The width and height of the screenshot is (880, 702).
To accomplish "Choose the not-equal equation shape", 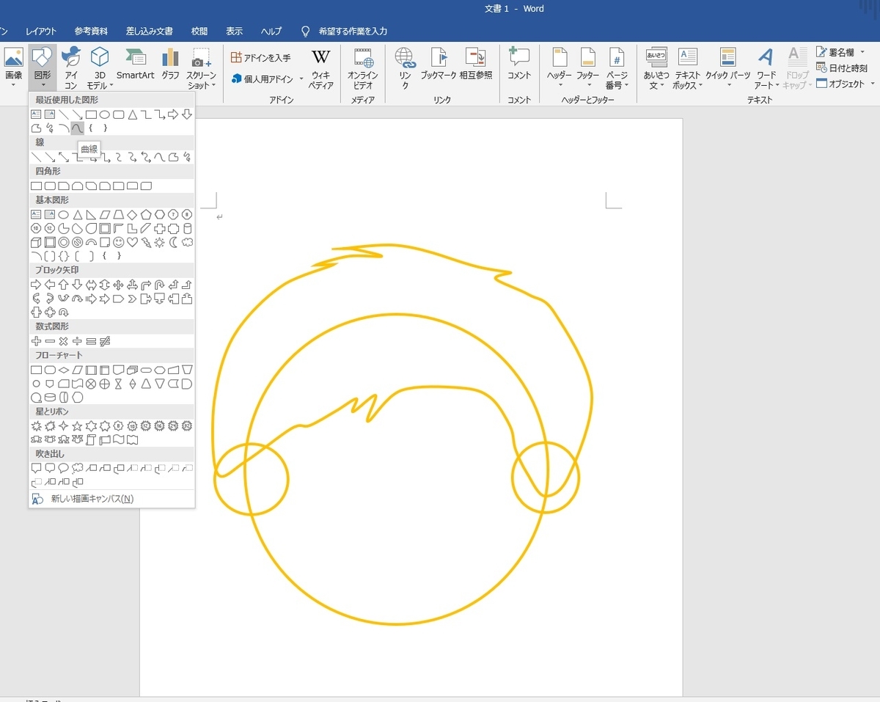I will pyautogui.click(x=105, y=341).
